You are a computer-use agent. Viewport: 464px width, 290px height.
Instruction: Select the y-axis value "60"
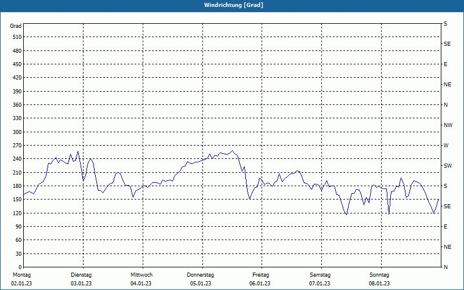[19, 240]
